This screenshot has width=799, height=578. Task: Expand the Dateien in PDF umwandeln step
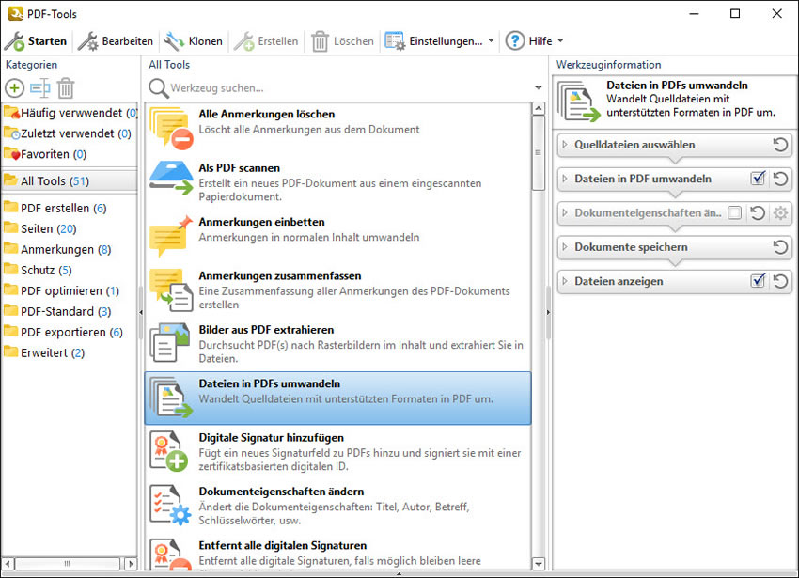[565, 179]
